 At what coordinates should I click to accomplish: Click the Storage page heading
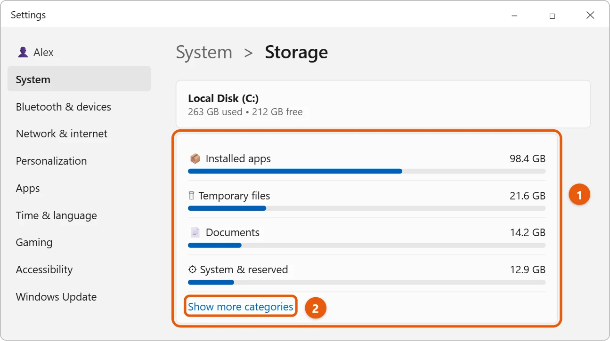tap(296, 52)
